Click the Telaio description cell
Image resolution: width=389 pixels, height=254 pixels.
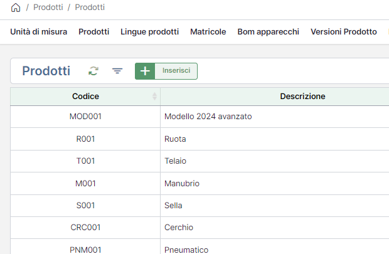click(x=175, y=161)
